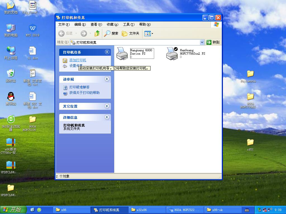Select the x86版本 C7756s archive icon
Image resolution: width=286 pixels, height=214 pixels.
[11, 146]
